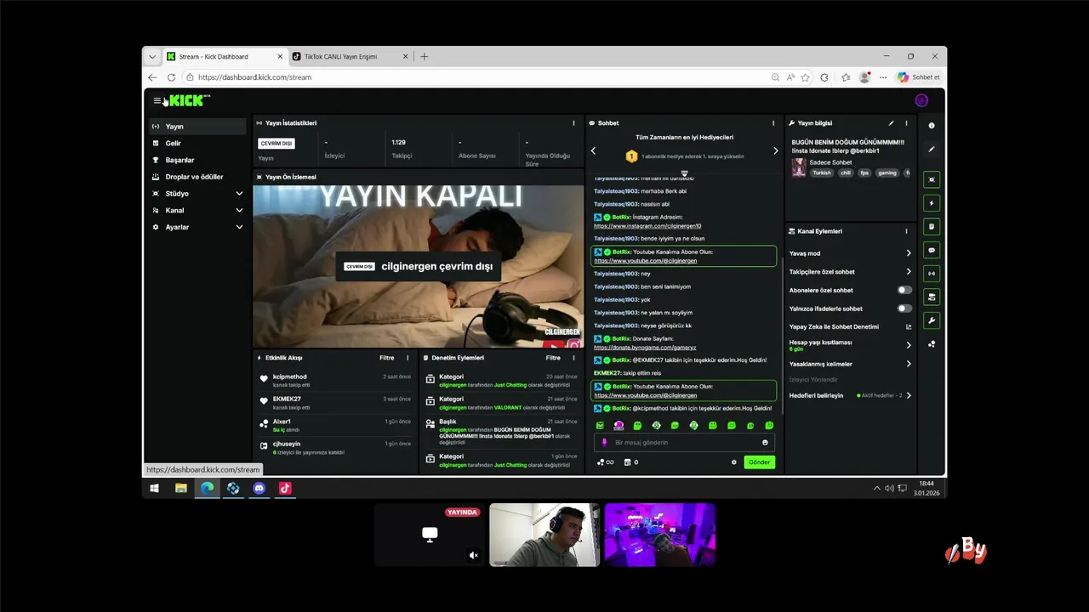Select Yayın in the sidebar
Image resolution: width=1089 pixels, height=612 pixels.
[x=197, y=127]
